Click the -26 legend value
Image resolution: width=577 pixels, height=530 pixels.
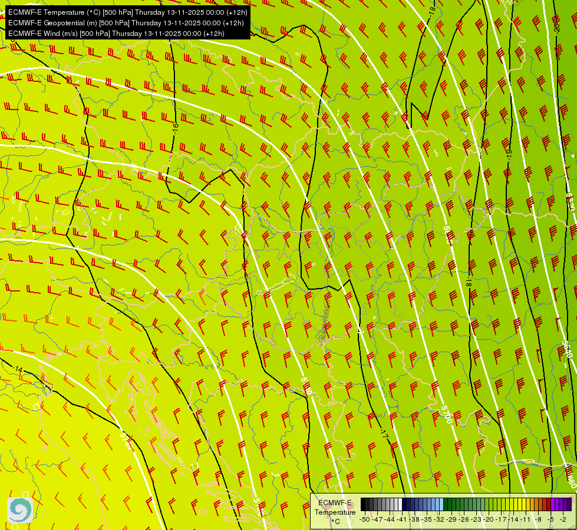464,519
